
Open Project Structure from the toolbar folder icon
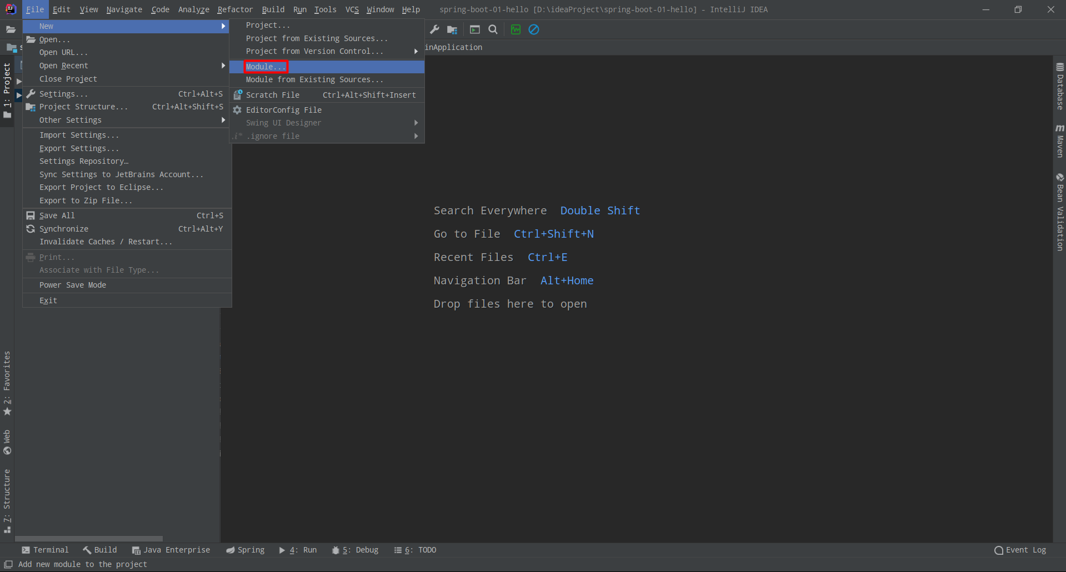tap(452, 29)
